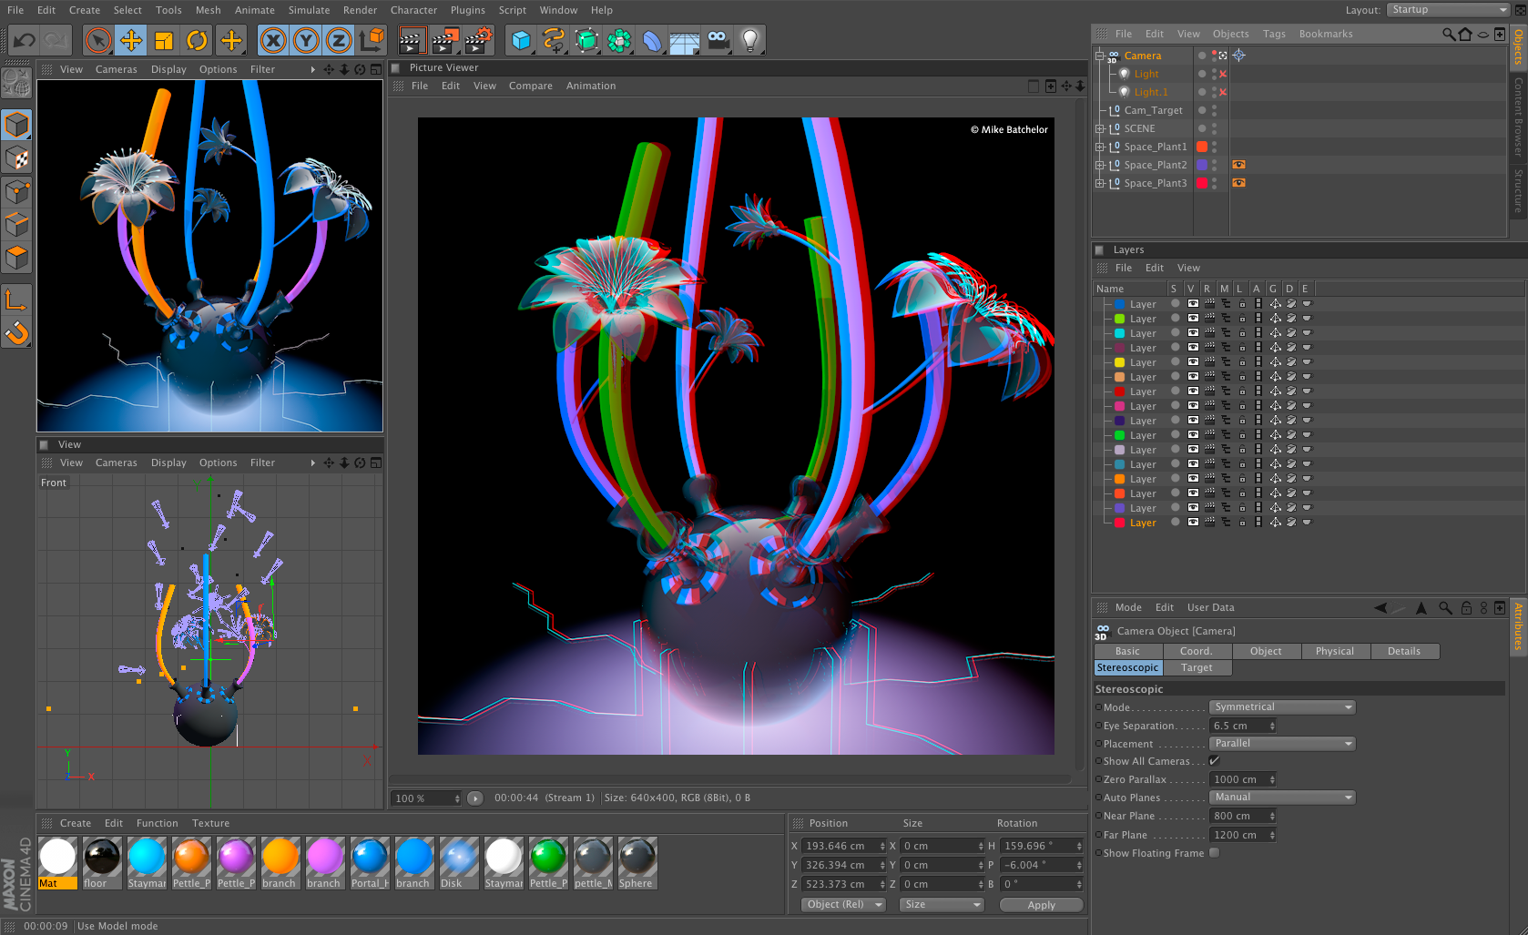The image size is (1528, 935).
Task: Select the black floor material
Action: pyautogui.click(x=101, y=862)
